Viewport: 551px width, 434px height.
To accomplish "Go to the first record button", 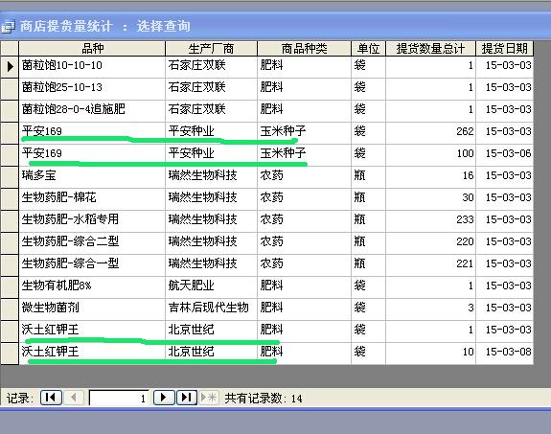I will point(52,398).
